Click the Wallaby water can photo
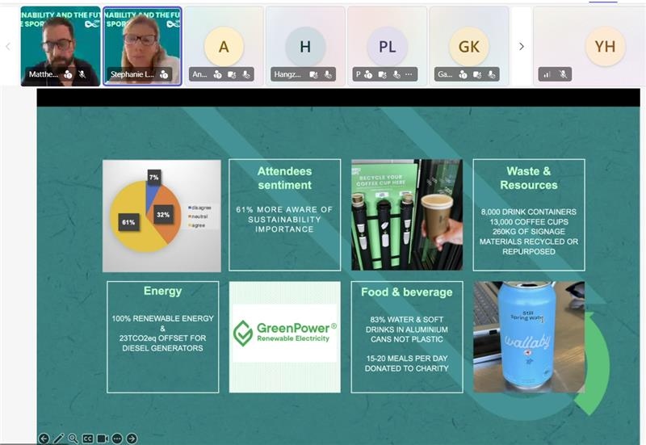The image size is (646, 445). [x=529, y=337]
